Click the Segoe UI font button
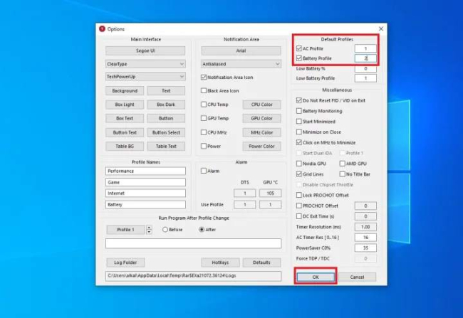Viewport: 463px width, 318px height. 145,51
